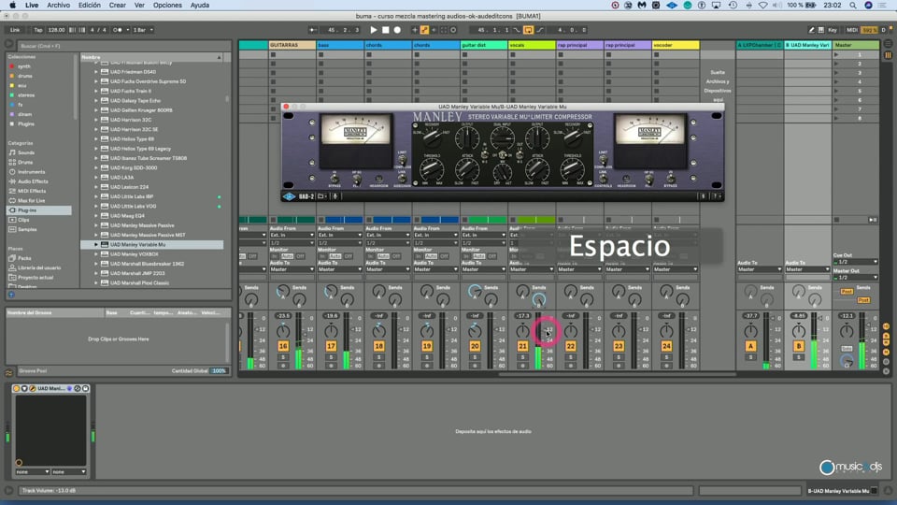Open Proyecto actual place
This screenshot has height=505, width=897.
(x=36, y=277)
